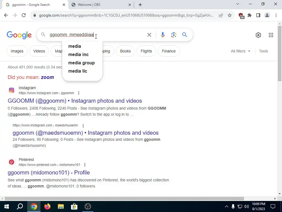Close the Welcome | OBS tab
Image resolution: width=282 pixels, height=212 pixels.
click(130, 5)
